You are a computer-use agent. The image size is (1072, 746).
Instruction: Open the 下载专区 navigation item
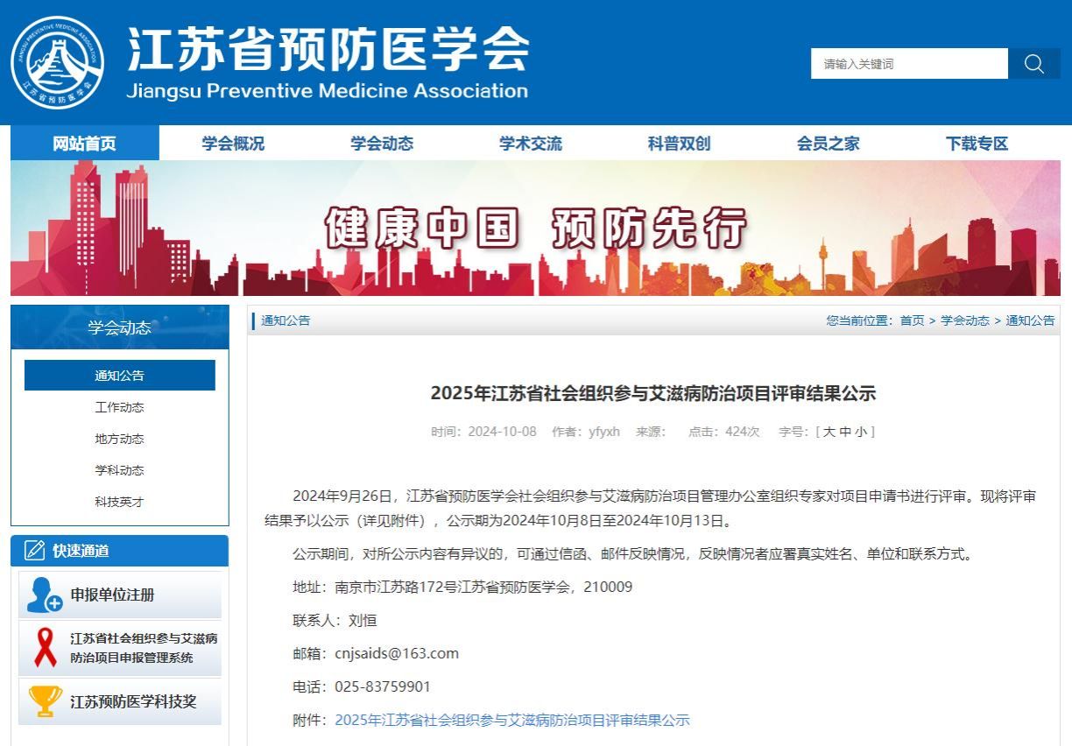(977, 144)
